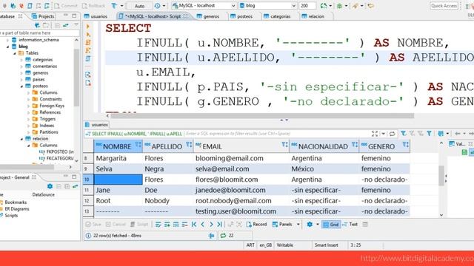Open the Projects view tab
This screenshot has width=474, height=266.
(x=43, y=16)
